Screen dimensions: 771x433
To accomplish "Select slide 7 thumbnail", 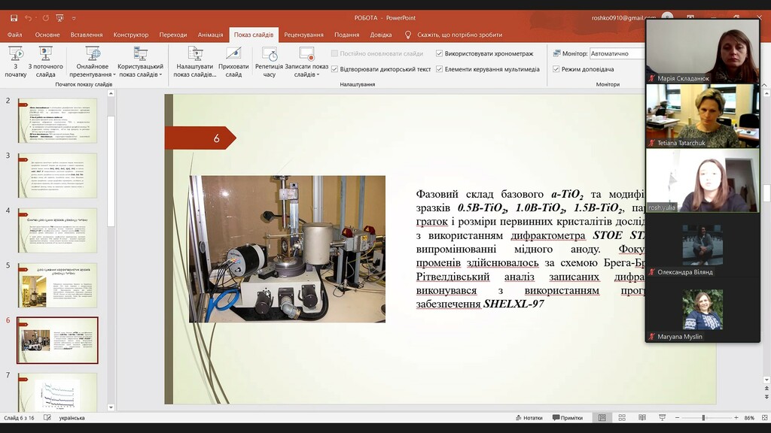I will coord(57,392).
